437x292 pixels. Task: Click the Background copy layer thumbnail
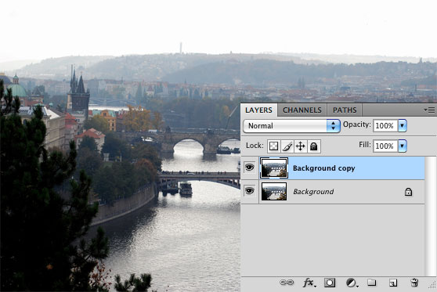pos(274,168)
